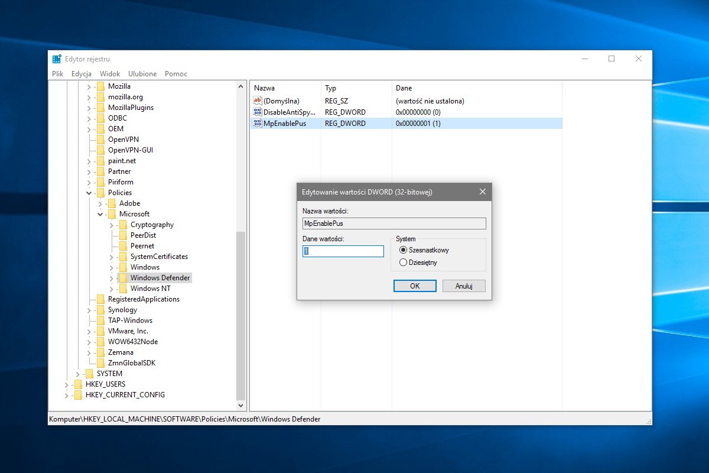
Task: Collapse the Microsoft tree node
Action: [x=100, y=214]
